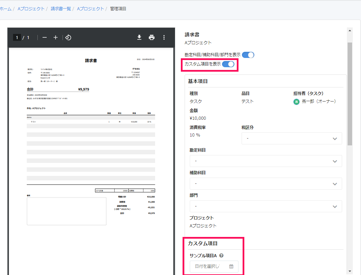Click the カスタム項目 section heading
361x275 pixels.
click(x=203, y=243)
